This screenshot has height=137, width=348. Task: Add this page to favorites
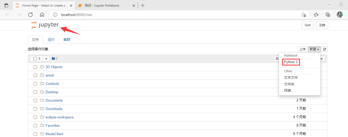coord(304,15)
